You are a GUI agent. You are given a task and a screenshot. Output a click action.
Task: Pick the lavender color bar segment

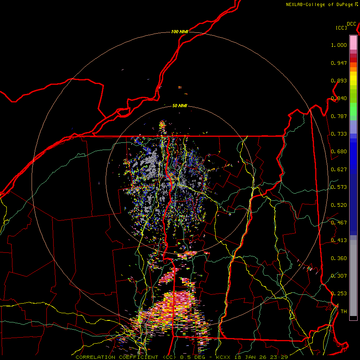click(x=353, y=127)
